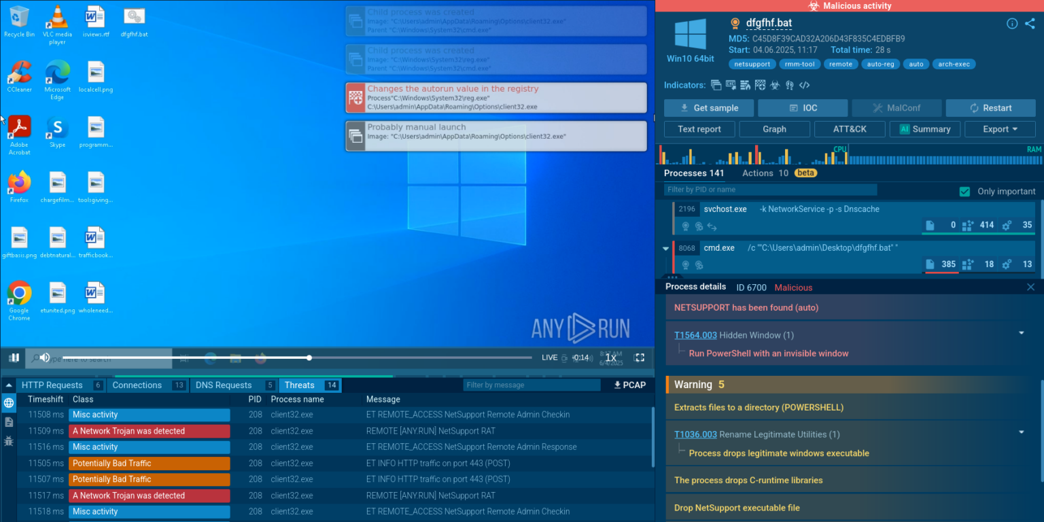Open the task info circle icon
This screenshot has width=1044, height=522.
coord(1012,24)
